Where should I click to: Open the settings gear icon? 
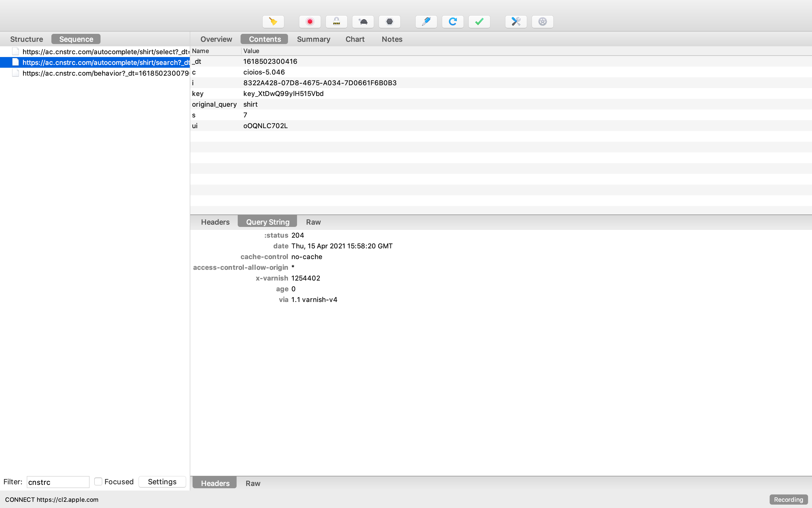[542, 22]
